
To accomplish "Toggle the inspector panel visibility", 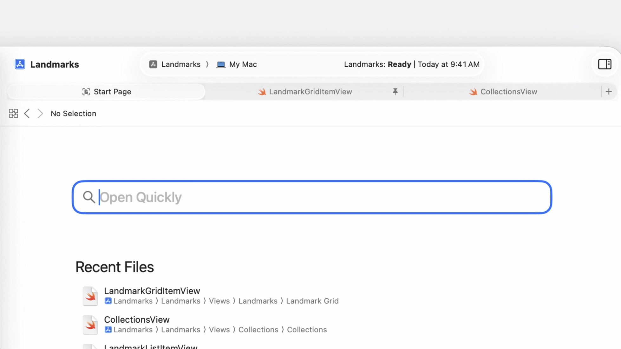I will [x=605, y=64].
